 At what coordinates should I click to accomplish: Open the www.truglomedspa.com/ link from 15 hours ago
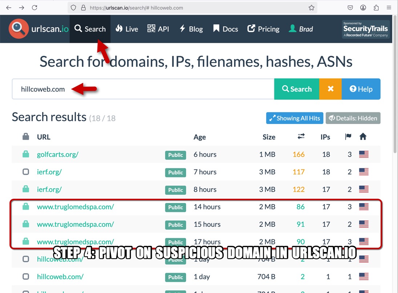point(75,224)
